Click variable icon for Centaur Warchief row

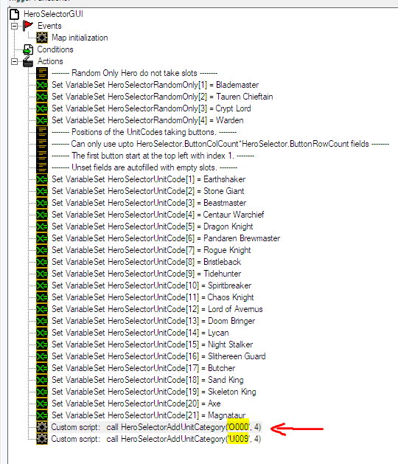tap(42, 215)
